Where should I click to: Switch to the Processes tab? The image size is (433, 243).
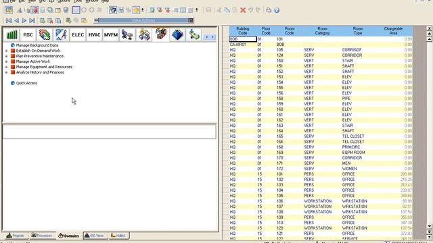tap(42, 236)
